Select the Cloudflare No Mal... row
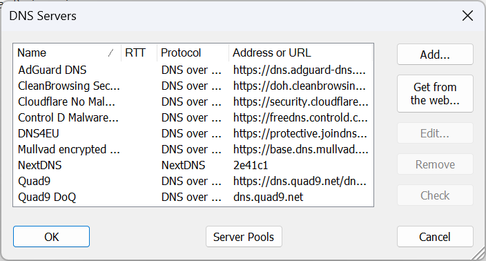Viewport: 486px width, 261px height. pyautogui.click(x=193, y=101)
